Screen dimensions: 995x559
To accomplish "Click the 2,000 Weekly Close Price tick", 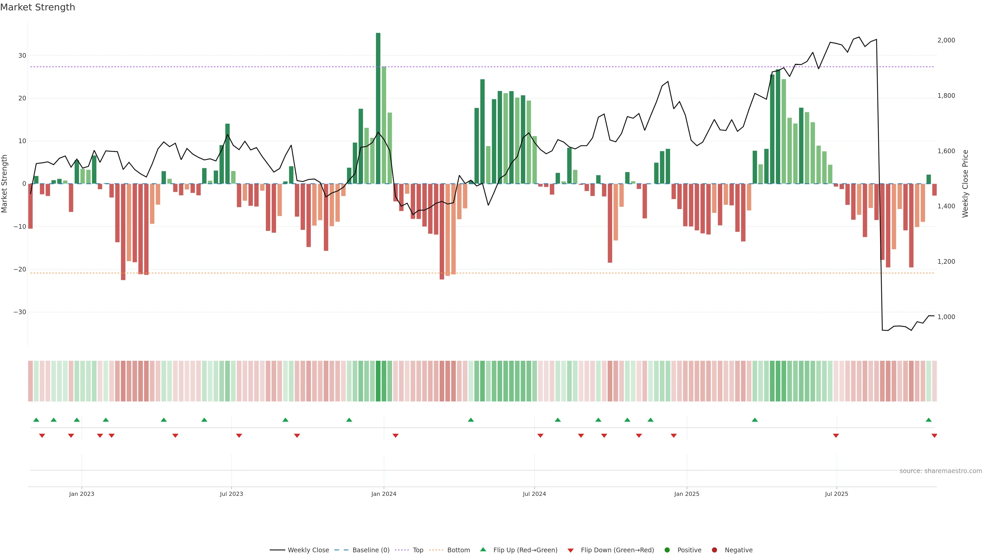I will pyautogui.click(x=946, y=40).
